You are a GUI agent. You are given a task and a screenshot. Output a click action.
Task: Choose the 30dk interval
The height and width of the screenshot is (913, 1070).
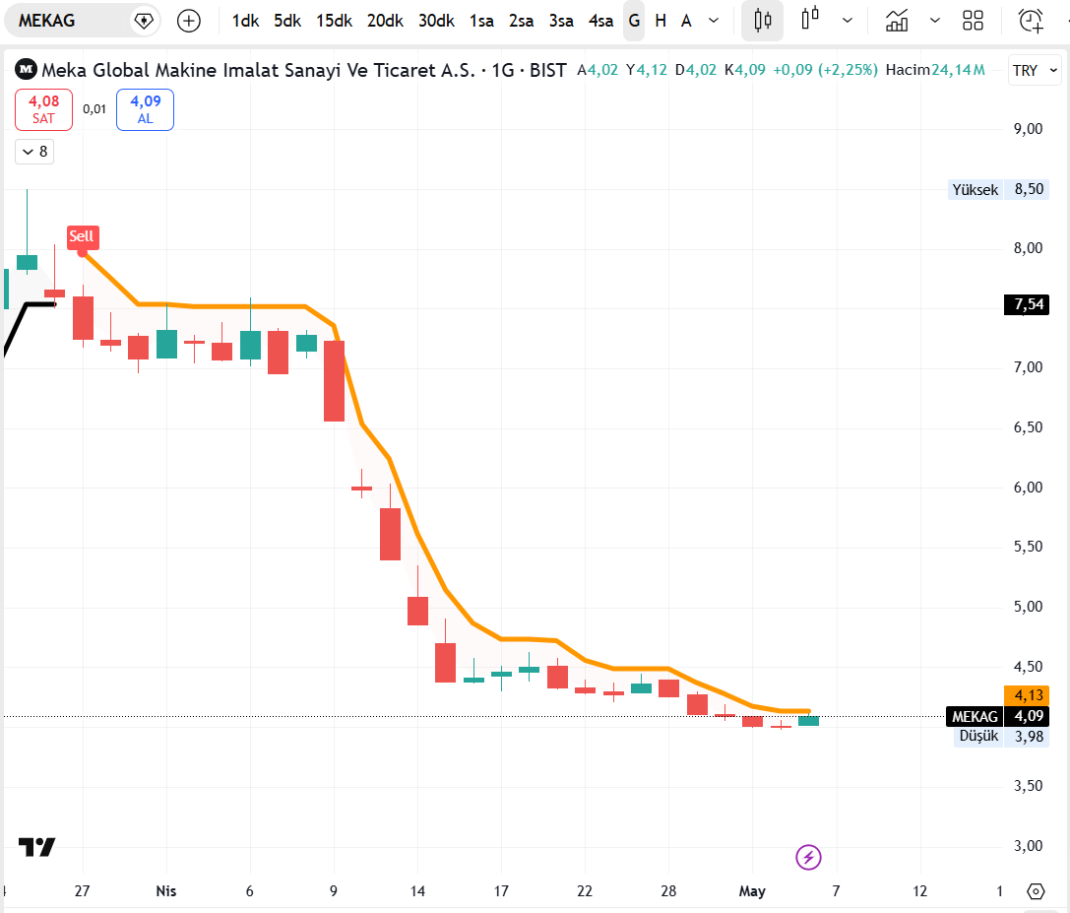436,21
